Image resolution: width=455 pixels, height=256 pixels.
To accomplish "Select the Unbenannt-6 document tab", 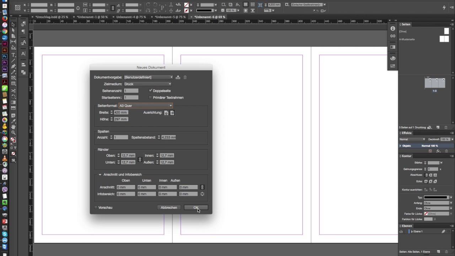I will pyautogui.click(x=210, y=17).
